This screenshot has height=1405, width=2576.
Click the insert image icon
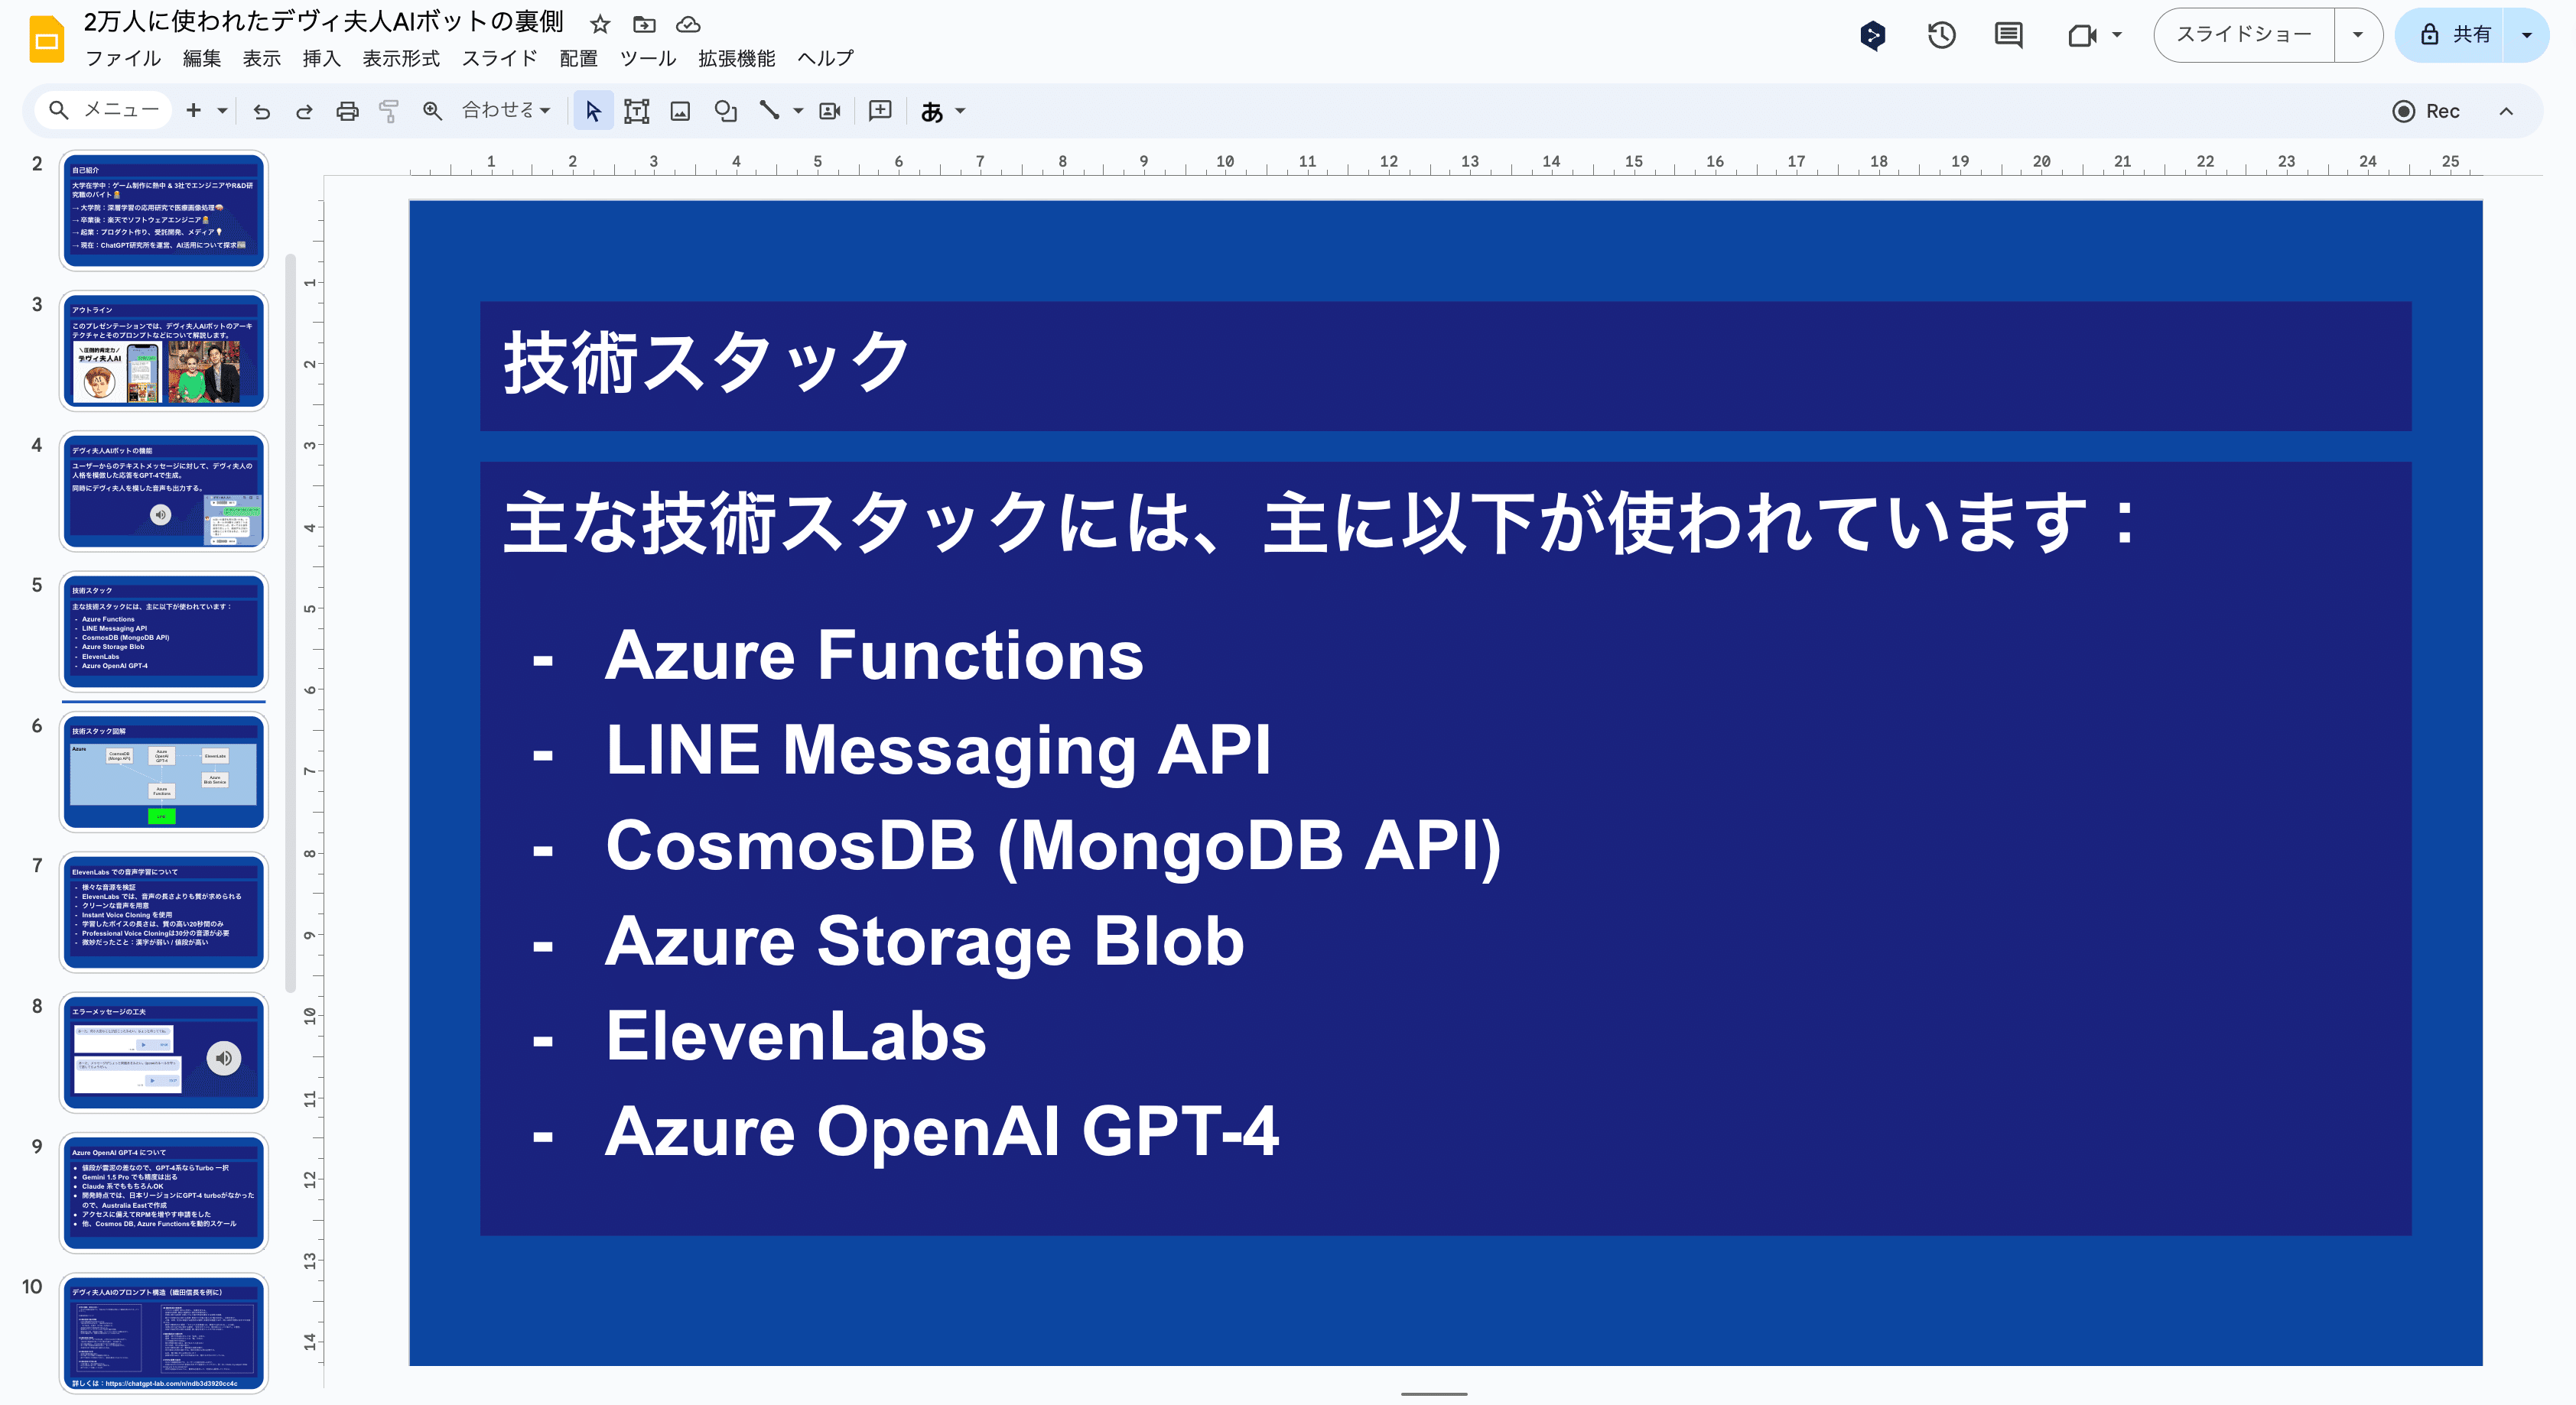click(x=680, y=112)
